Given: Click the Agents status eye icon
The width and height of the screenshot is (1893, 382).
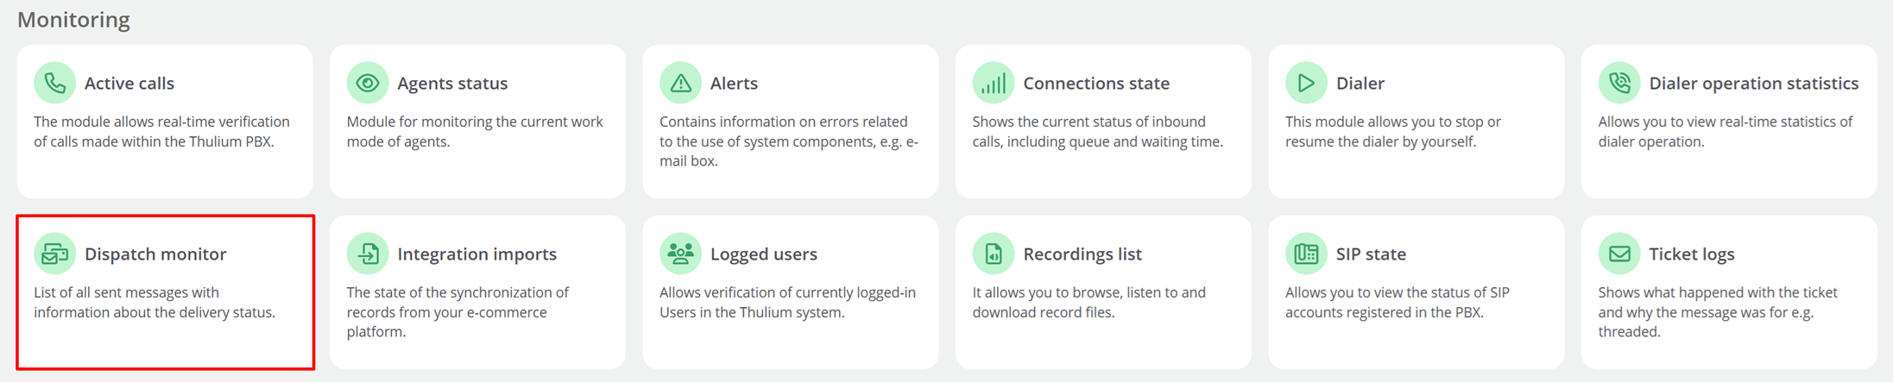Looking at the screenshot, I should click(368, 83).
